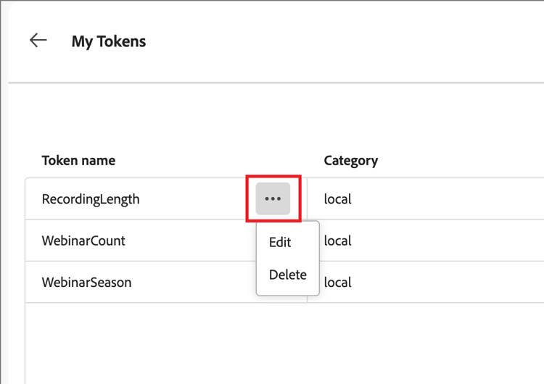Click blank space right of WebinarCount text
This screenshot has height=384, width=544.
tap(189, 241)
